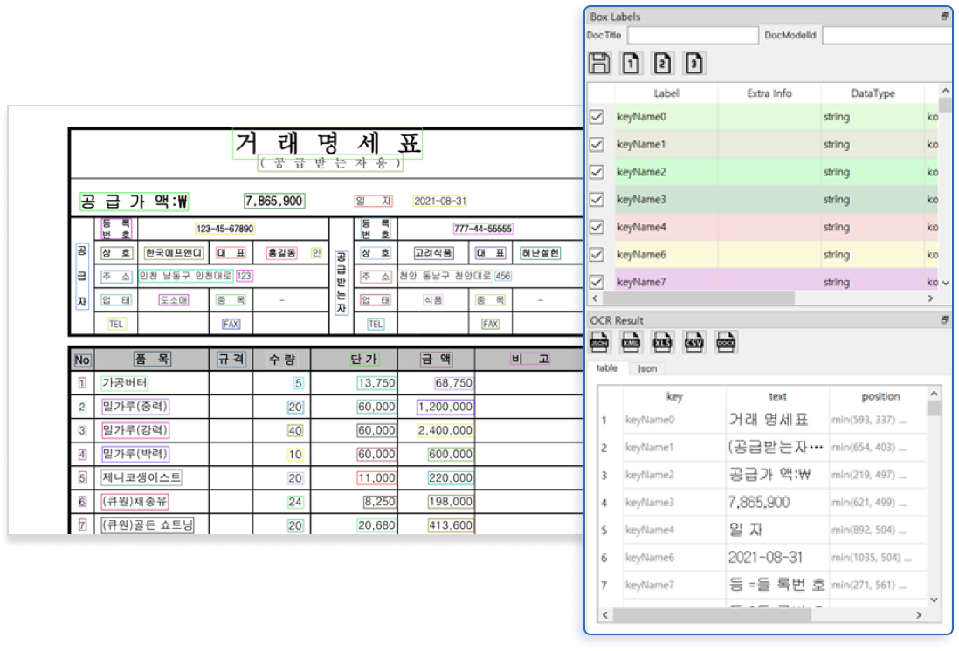Select the page 2 document icon
Image resolution: width=959 pixels, height=651 pixels.
point(663,63)
